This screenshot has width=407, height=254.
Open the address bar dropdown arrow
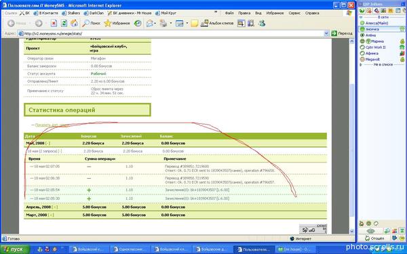pos(326,33)
